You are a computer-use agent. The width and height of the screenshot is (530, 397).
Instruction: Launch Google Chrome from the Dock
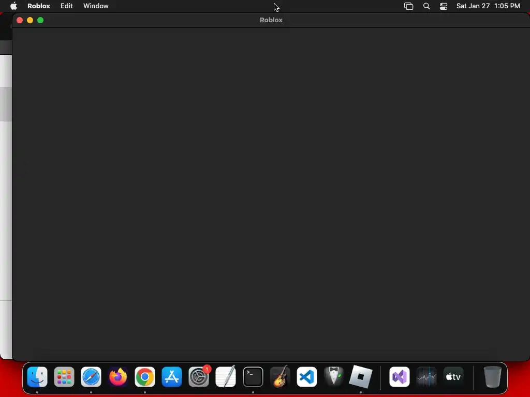click(145, 377)
